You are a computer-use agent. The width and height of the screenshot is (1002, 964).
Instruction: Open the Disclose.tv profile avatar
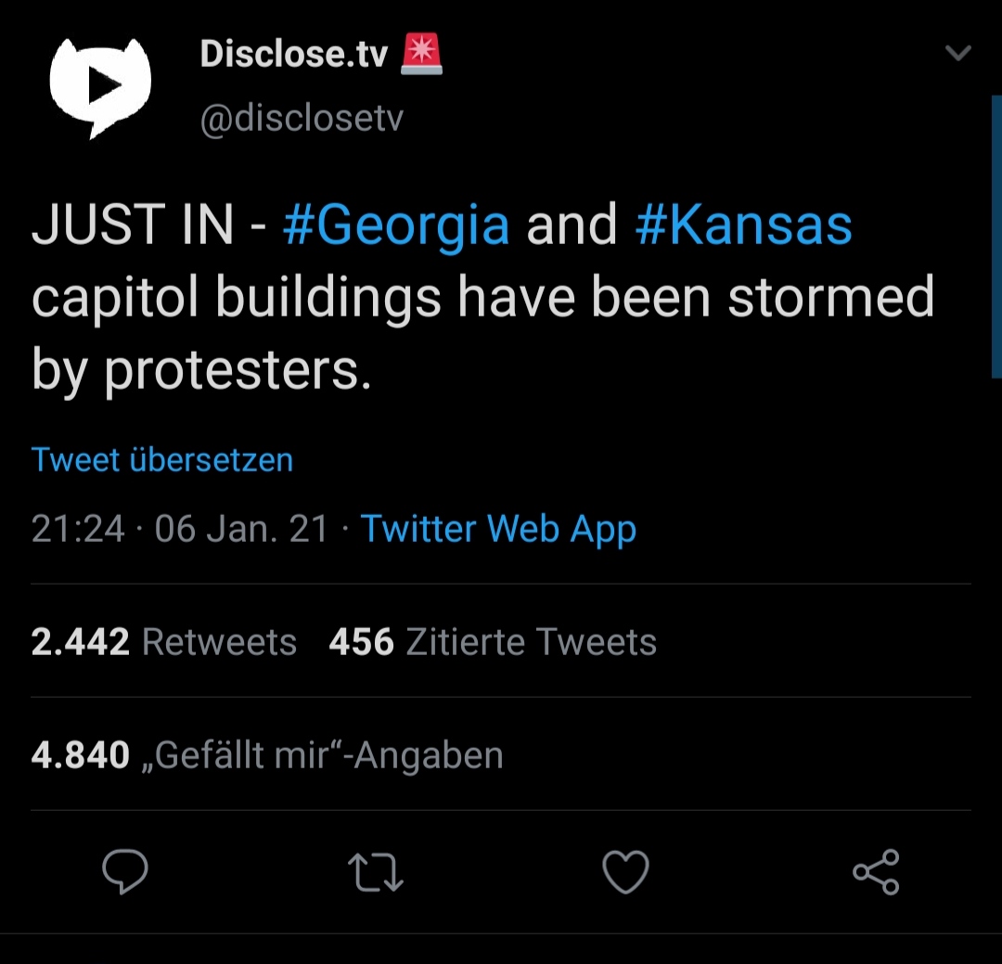tap(99, 88)
